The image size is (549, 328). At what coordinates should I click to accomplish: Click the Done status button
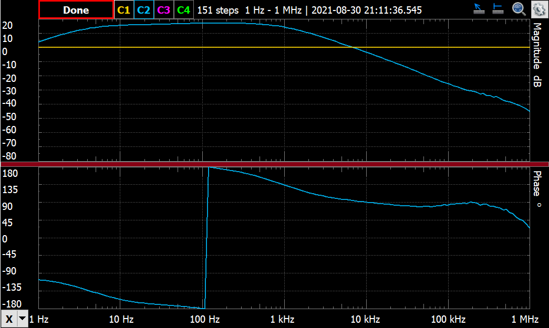tap(76, 10)
